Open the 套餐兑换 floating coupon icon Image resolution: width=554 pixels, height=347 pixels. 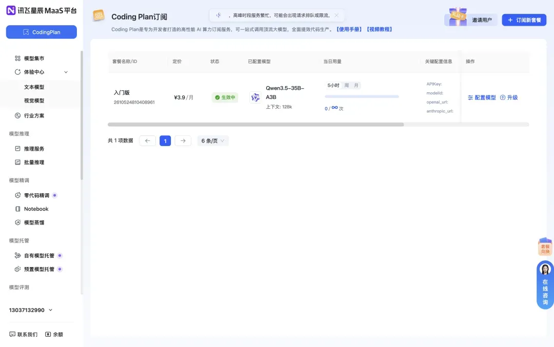click(545, 247)
